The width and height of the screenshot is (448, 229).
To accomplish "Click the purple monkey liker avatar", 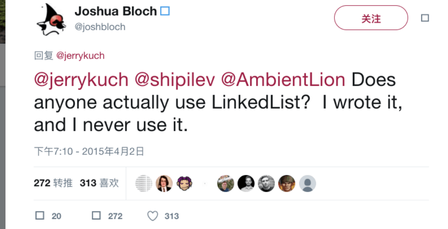I will click(184, 183).
